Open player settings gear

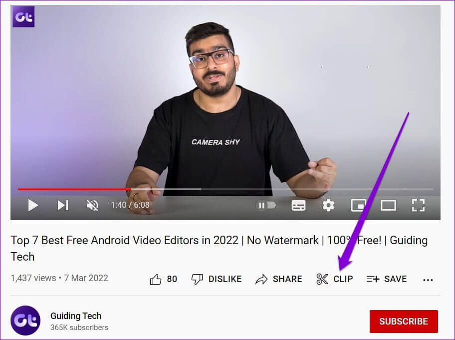pyautogui.click(x=328, y=205)
